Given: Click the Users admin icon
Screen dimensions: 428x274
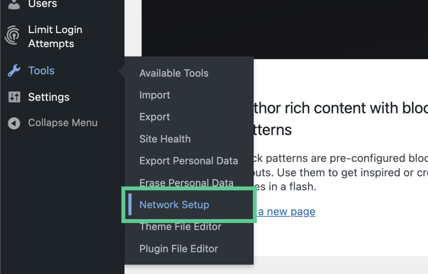Looking at the screenshot, I should point(13,4).
